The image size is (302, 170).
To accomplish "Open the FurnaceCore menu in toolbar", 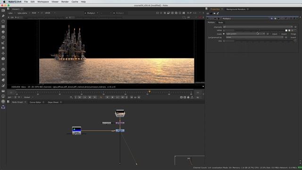I will click(x=3, y=96).
